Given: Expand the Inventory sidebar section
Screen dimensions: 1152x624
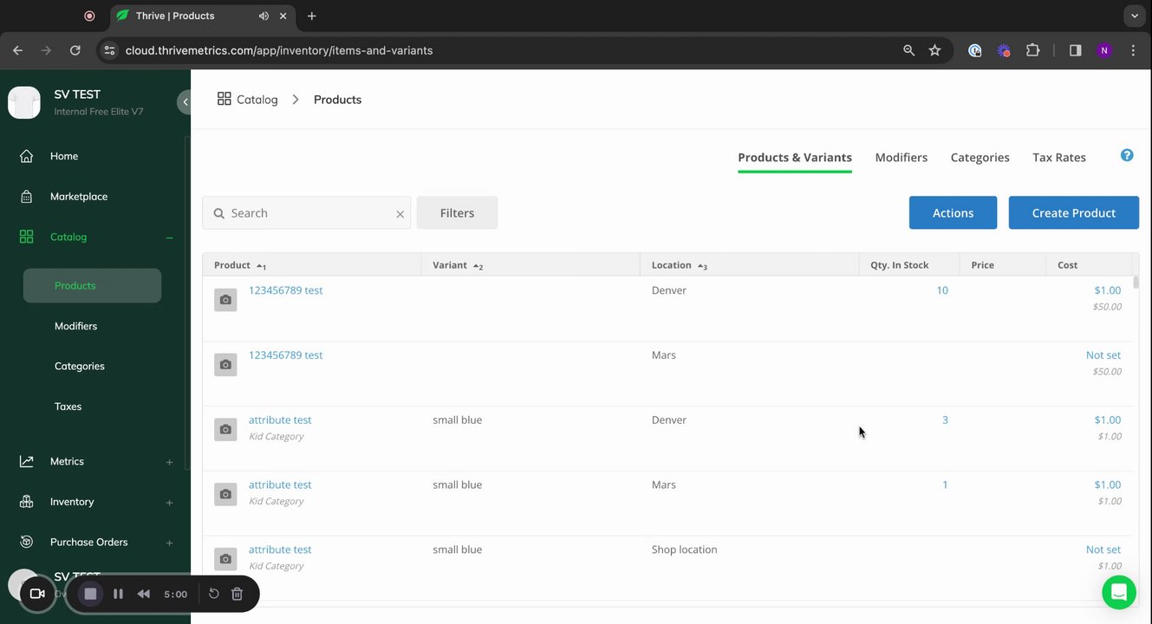Looking at the screenshot, I should [x=169, y=503].
